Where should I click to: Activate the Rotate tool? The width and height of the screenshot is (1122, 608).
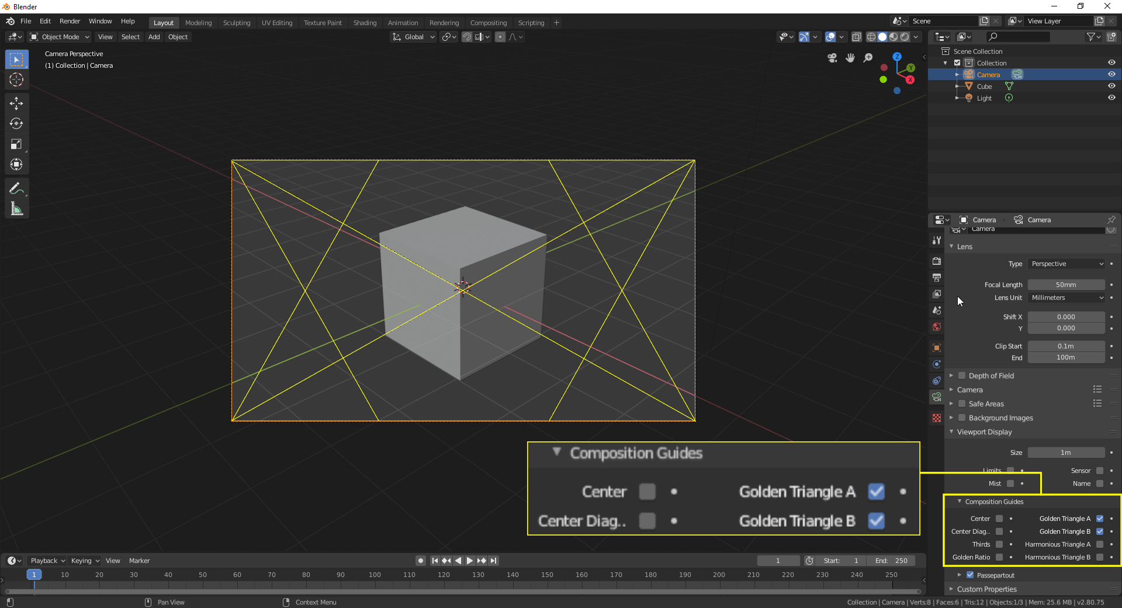tap(16, 124)
